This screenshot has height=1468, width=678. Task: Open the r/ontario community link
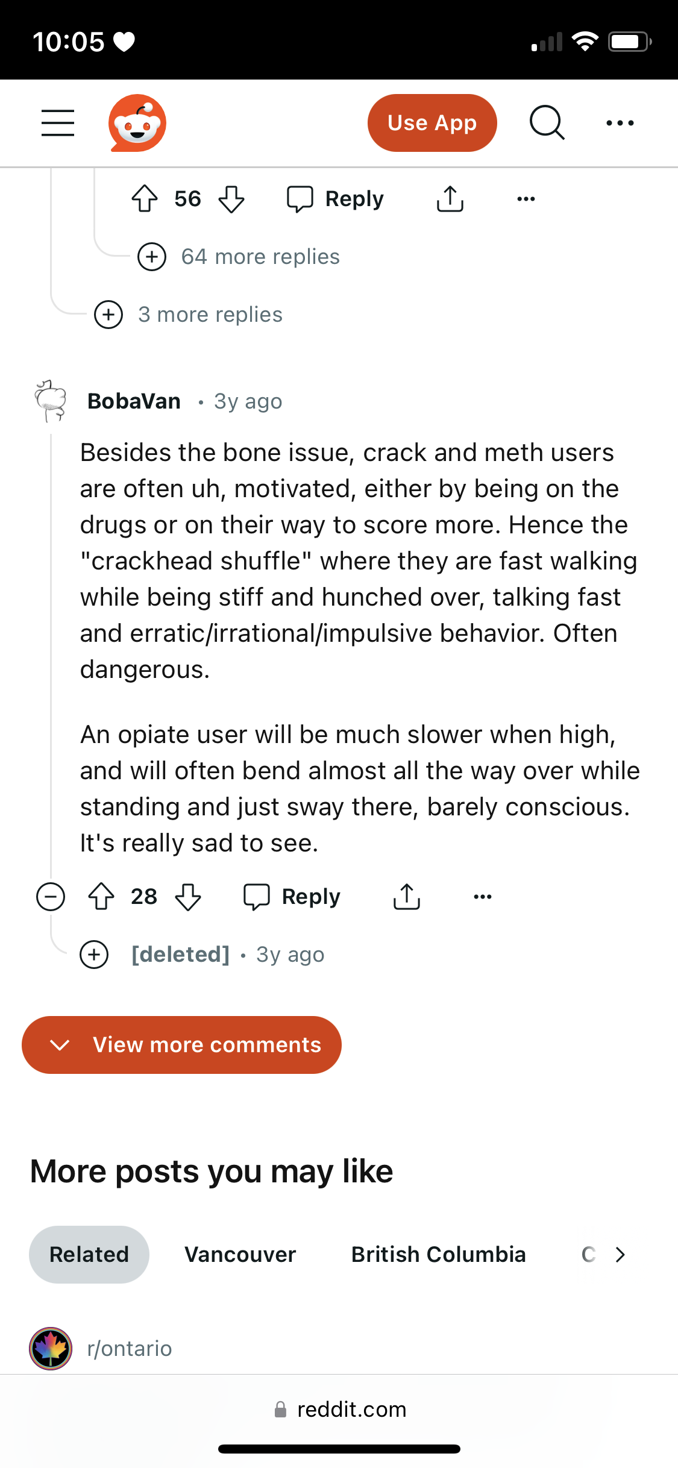point(129,1349)
